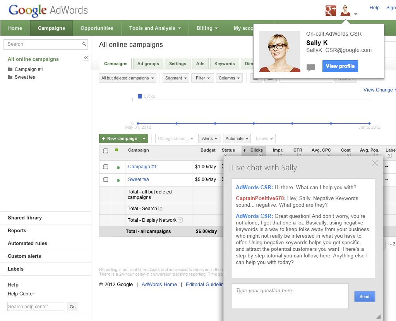Switch to the Ads tab
396x321 pixels.
pos(200,64)
